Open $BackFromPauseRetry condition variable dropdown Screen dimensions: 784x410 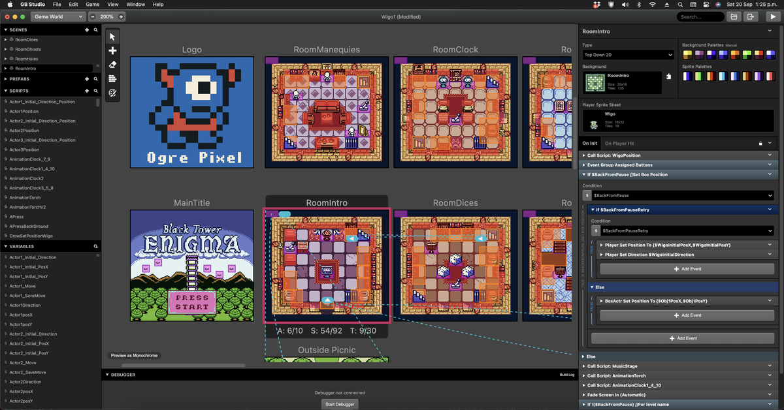(687, 230)
